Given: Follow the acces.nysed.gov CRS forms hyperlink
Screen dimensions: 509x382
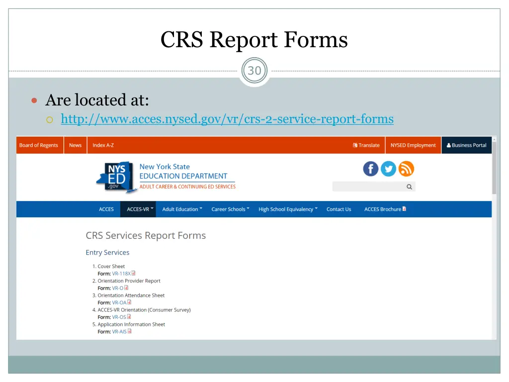Looking at the screenshot, I should pyautogui.click(x=227, y=119).
